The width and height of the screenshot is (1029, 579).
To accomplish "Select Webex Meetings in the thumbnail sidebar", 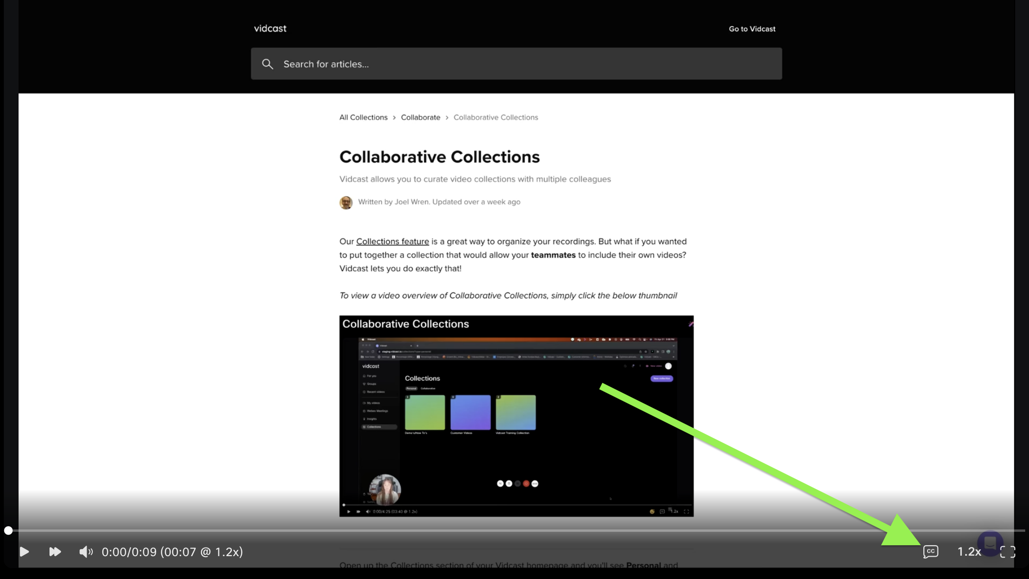I will coord(376,411).
